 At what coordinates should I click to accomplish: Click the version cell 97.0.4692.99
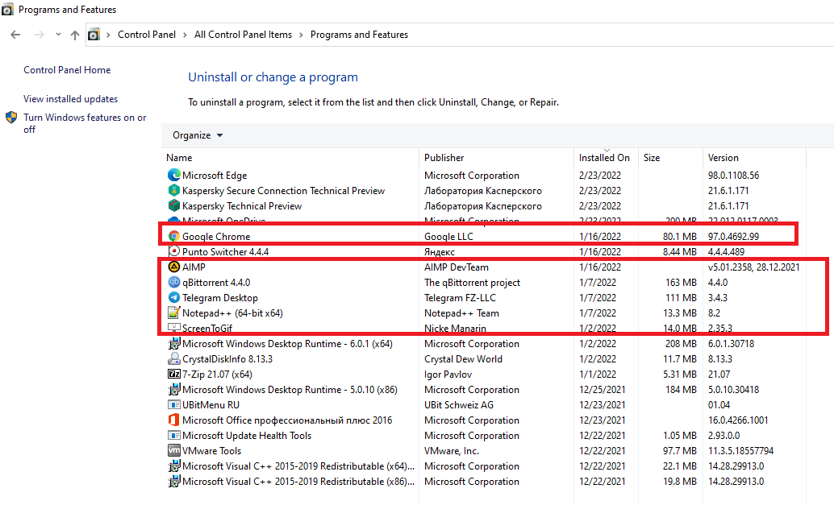733,236
